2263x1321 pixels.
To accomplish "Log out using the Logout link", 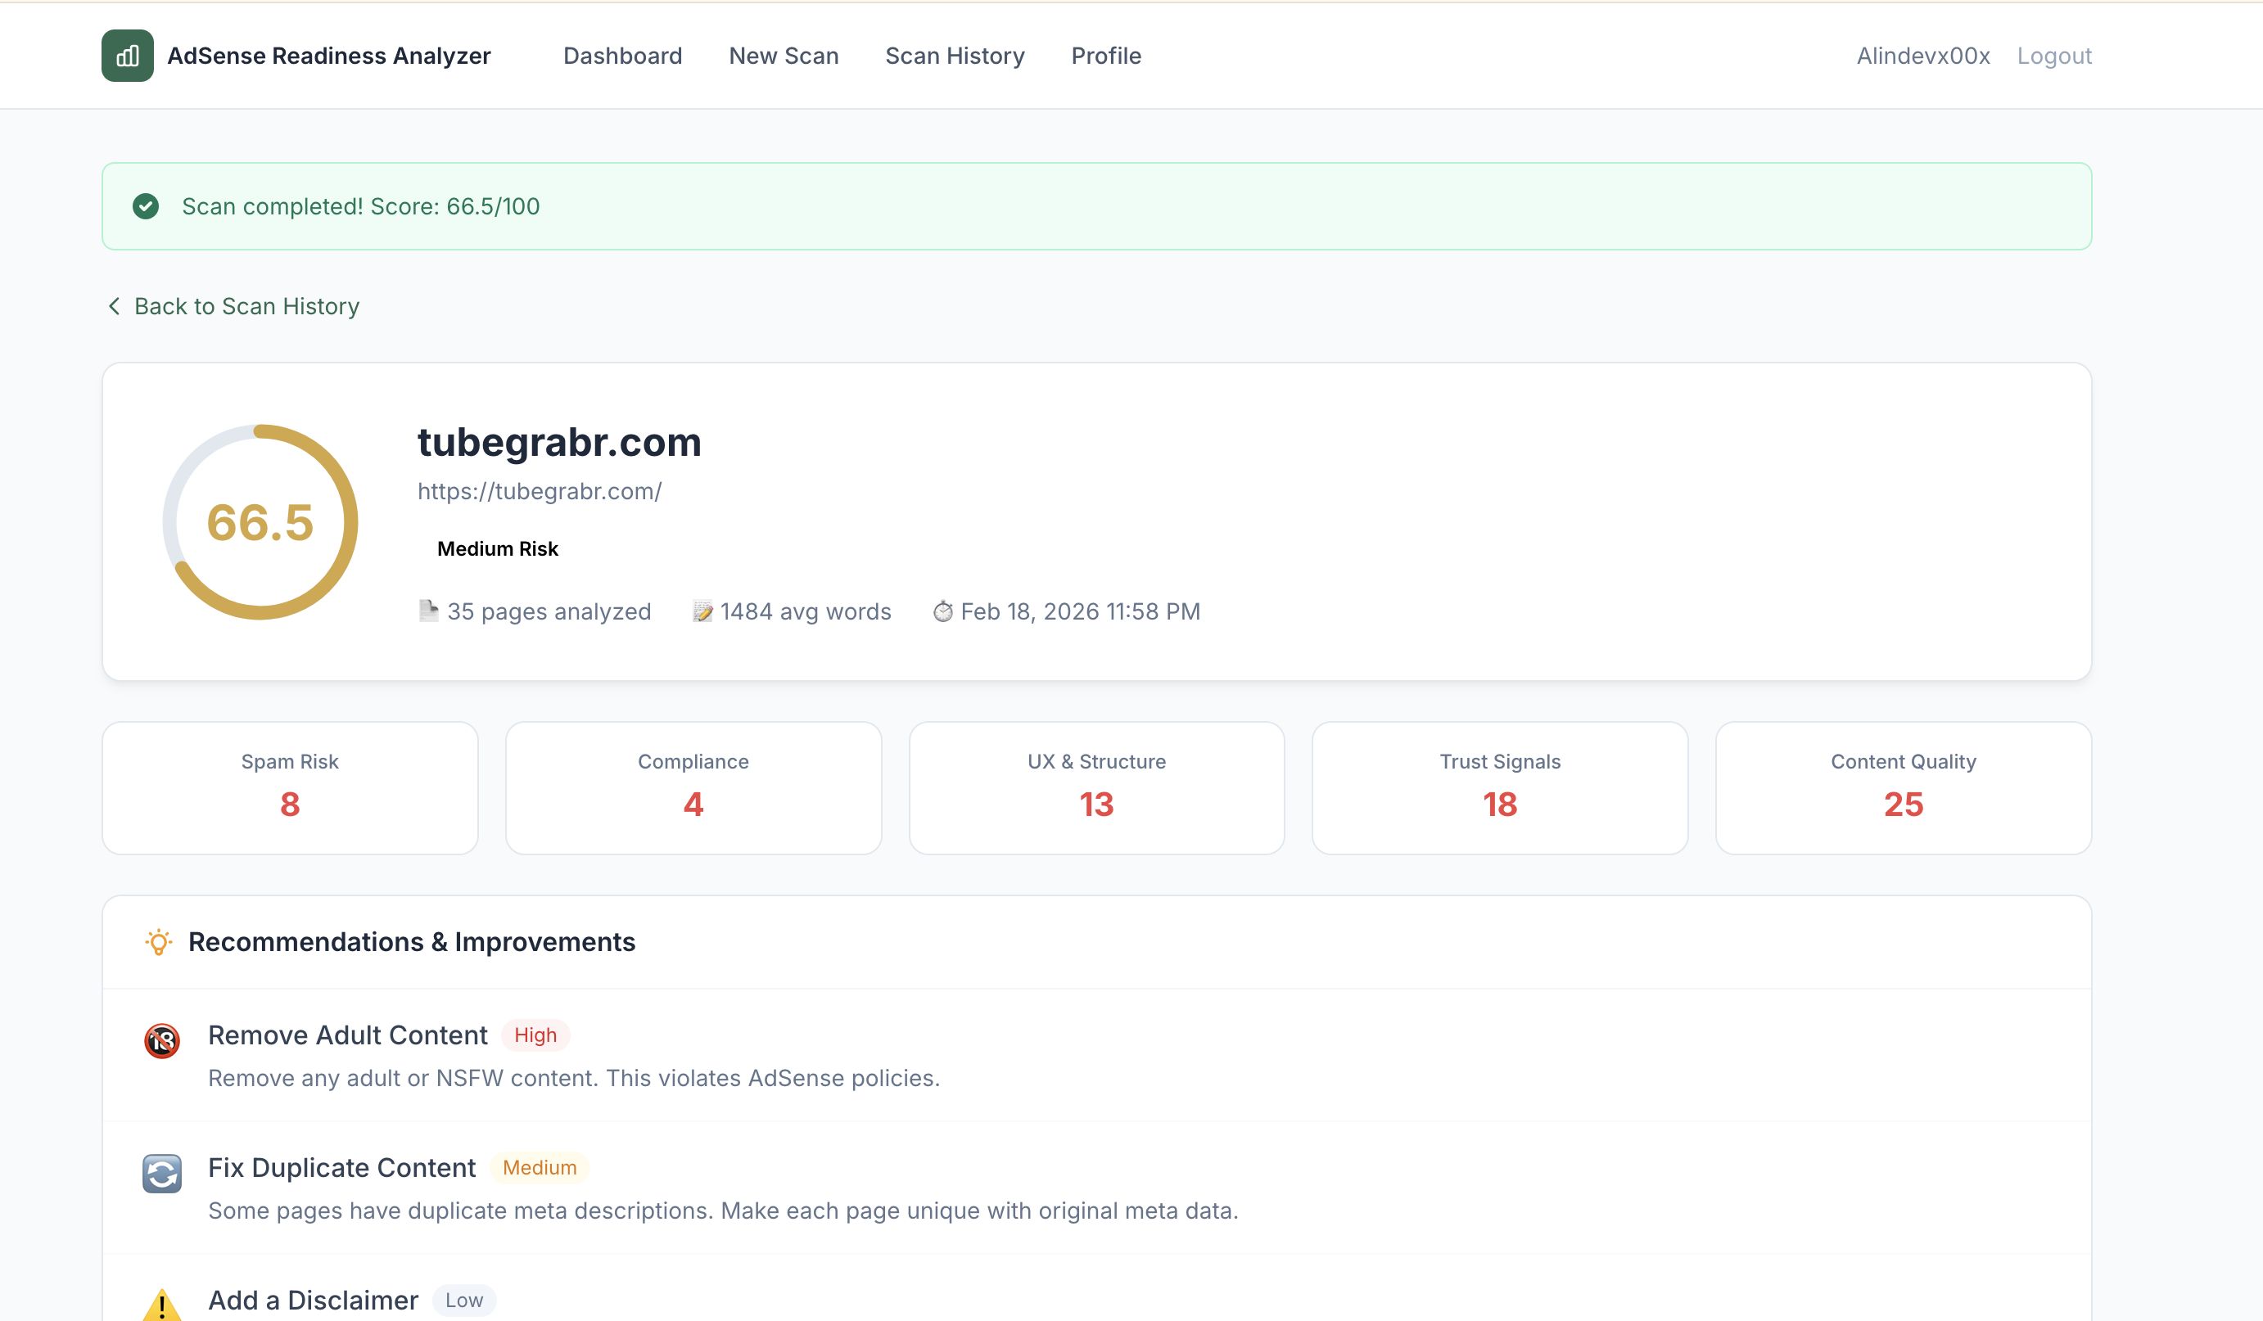I will (x=2053, y=56).
